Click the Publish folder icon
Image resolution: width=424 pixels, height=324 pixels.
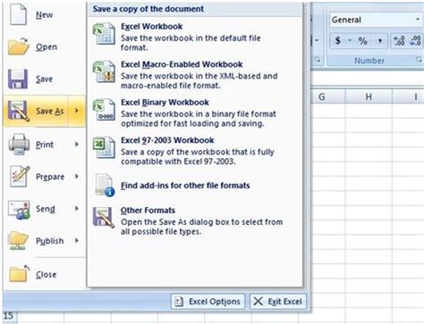19,241
